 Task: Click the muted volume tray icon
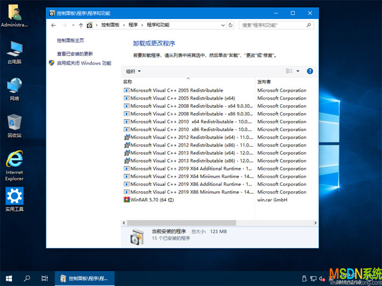click(322, 279)
